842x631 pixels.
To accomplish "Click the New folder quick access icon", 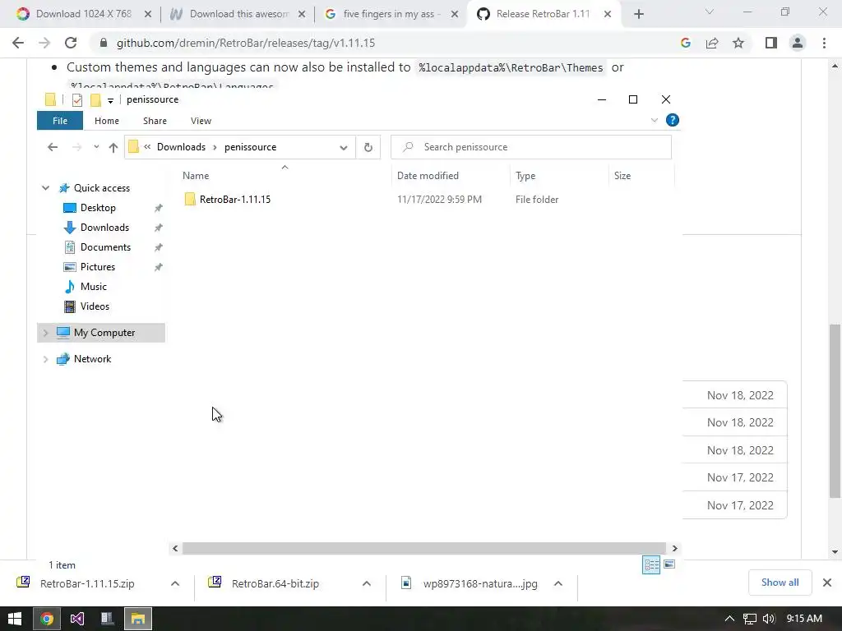I will (x=95, y=99).
